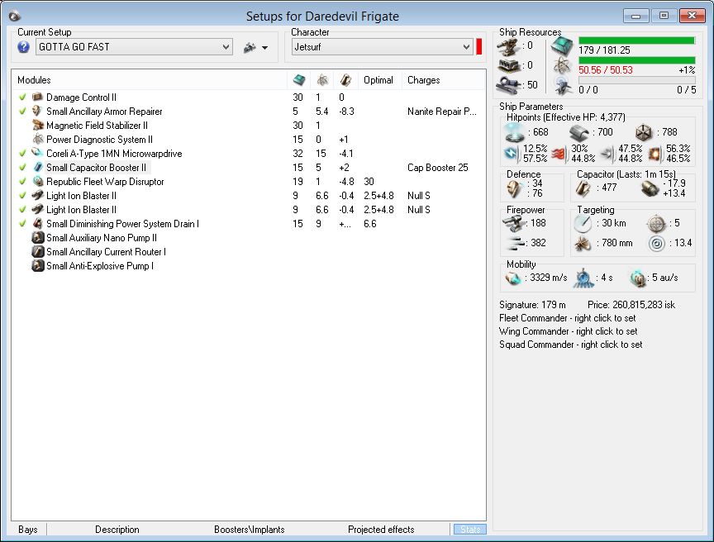Click the CPU resource icon
The image size is (714, 542).
coord(562,46)
